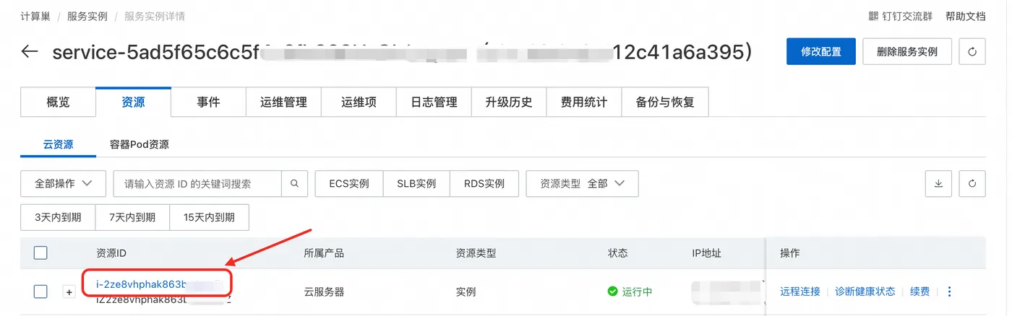Select the 容器Pod资源 sub-tab
This screenshot has width=1012, height=316.
(139, 144)
